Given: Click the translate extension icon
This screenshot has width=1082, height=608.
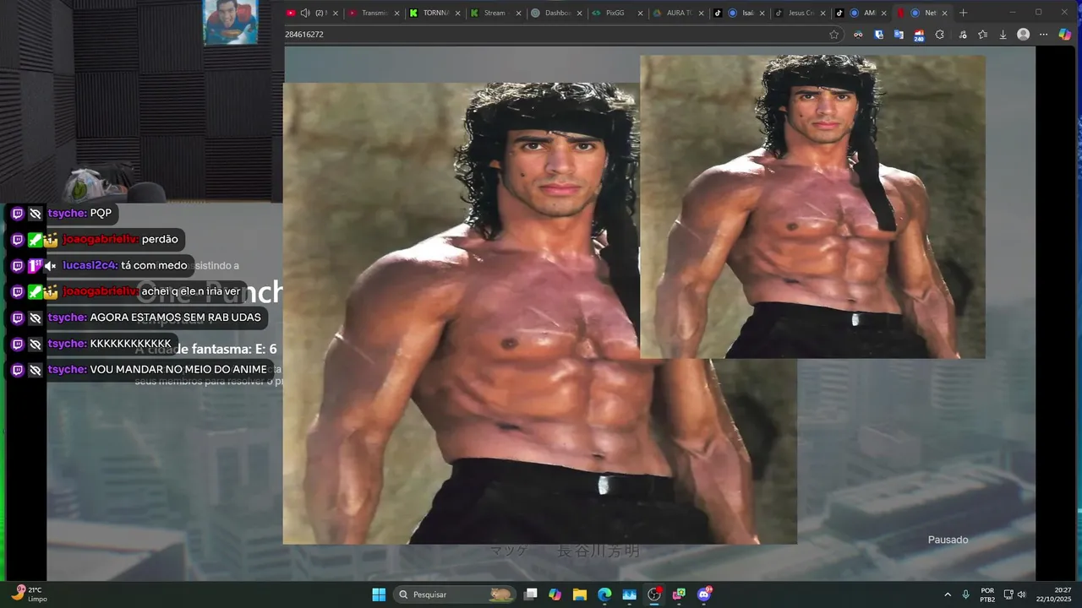Looking at the screenshot, I should [x=899, y=35].
